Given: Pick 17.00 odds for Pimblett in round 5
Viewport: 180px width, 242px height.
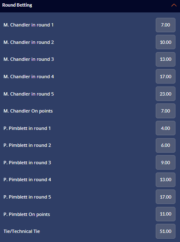Looking at the screenshot, I should pos(166,197).
